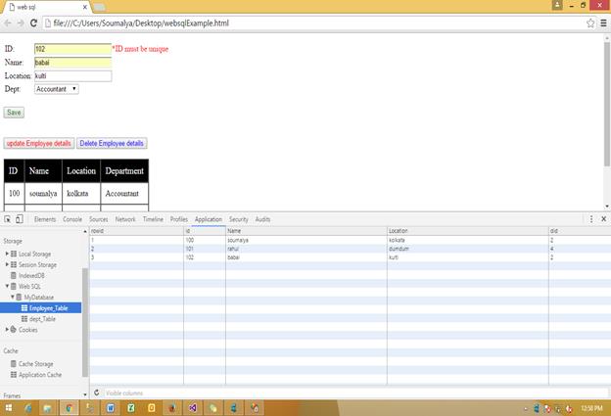Expand the Cookies tree arrow
Screen dimensions: 611x416
7,330
